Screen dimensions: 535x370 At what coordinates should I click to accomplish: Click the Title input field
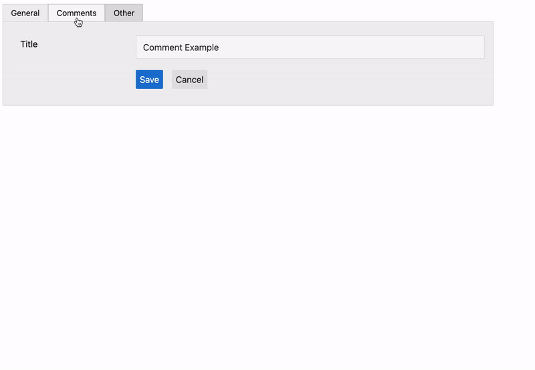tap(310, 47)
